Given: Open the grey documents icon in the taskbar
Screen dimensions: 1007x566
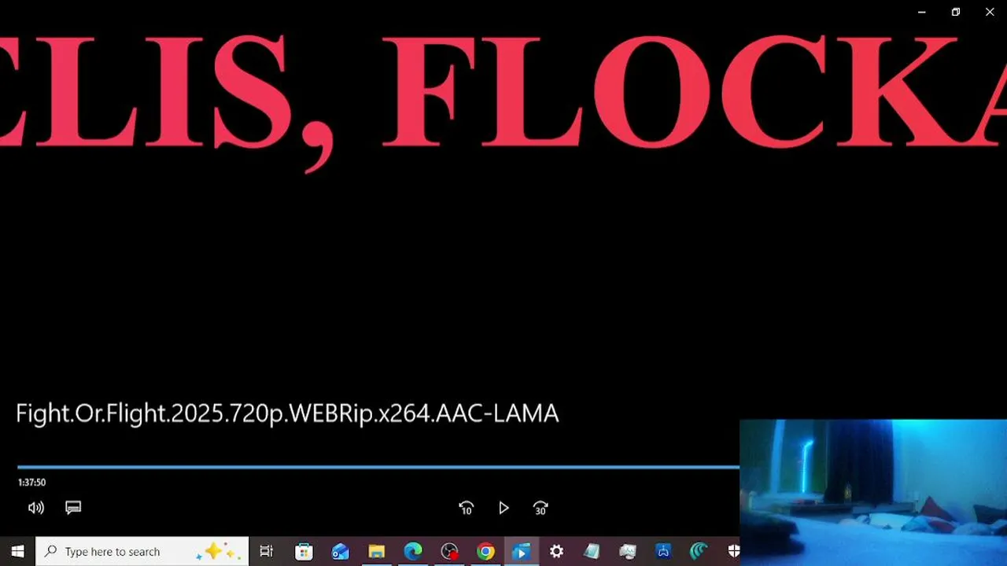Looking at the screenshot, I should [627, 552].
